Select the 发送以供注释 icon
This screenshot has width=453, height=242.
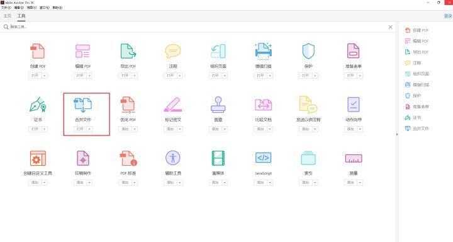pyautogui.click(x=308, y=105)
